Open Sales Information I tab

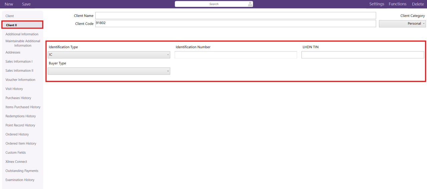click(19, 61)
